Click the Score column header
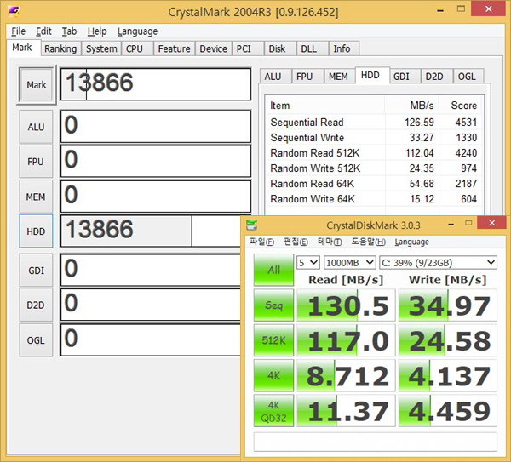 [x=460, y=106]
